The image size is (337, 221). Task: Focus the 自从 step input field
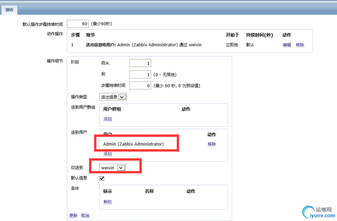(140, 63)
